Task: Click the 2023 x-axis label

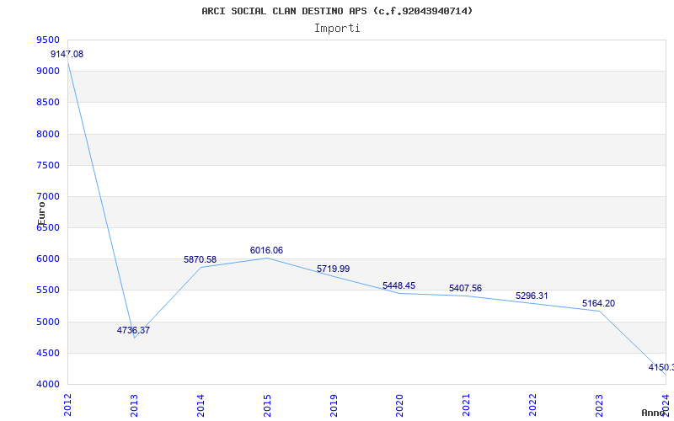Action: pyautogui.click(x=599, y=405)
